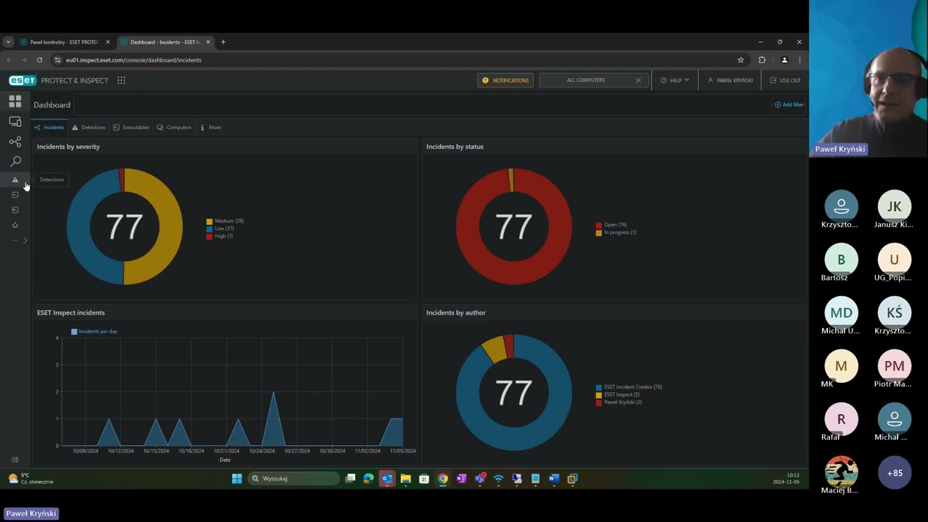This screenshot has width=928, height=522.
Task: Toggle the Open (76) status legend
Action: (x=611, y=225)
